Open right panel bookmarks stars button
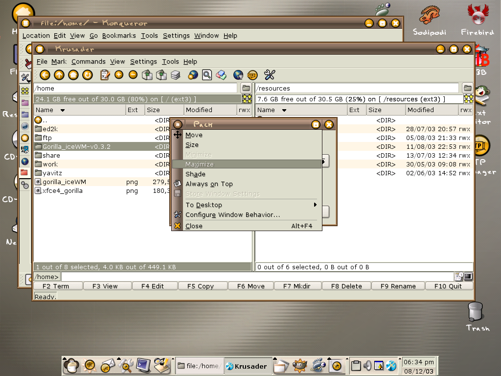Screen dimensions: 501x376 tap(468, 99)
